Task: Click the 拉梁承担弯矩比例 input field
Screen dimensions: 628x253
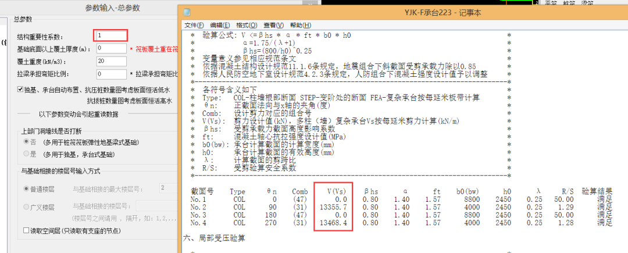Action: click(x=112, y=74)
